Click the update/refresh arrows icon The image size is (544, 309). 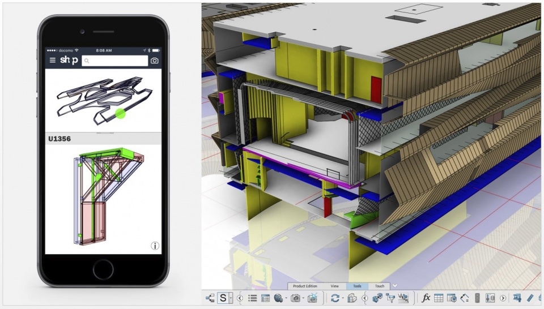(x=335, y=298)
